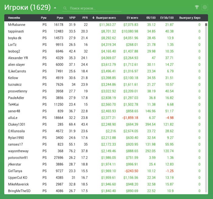Screen dimensions: 213x199
Task: Sort by the бб/100 column header
Action: pyautogui.click(x=151, y=18)
